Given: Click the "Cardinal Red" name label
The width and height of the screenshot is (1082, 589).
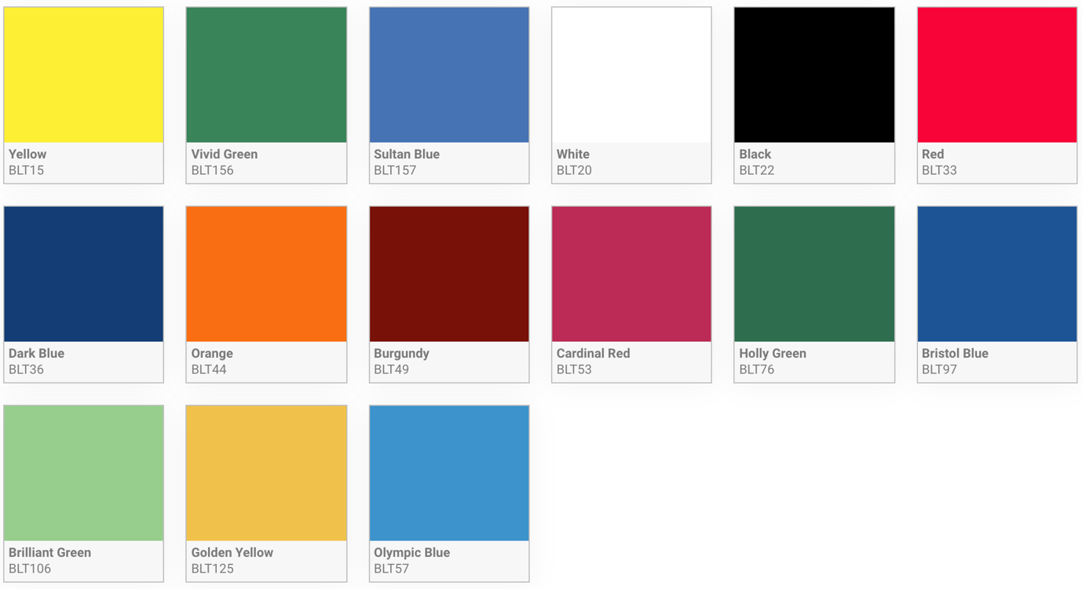Looking at the screenshot, I should 593,354.
